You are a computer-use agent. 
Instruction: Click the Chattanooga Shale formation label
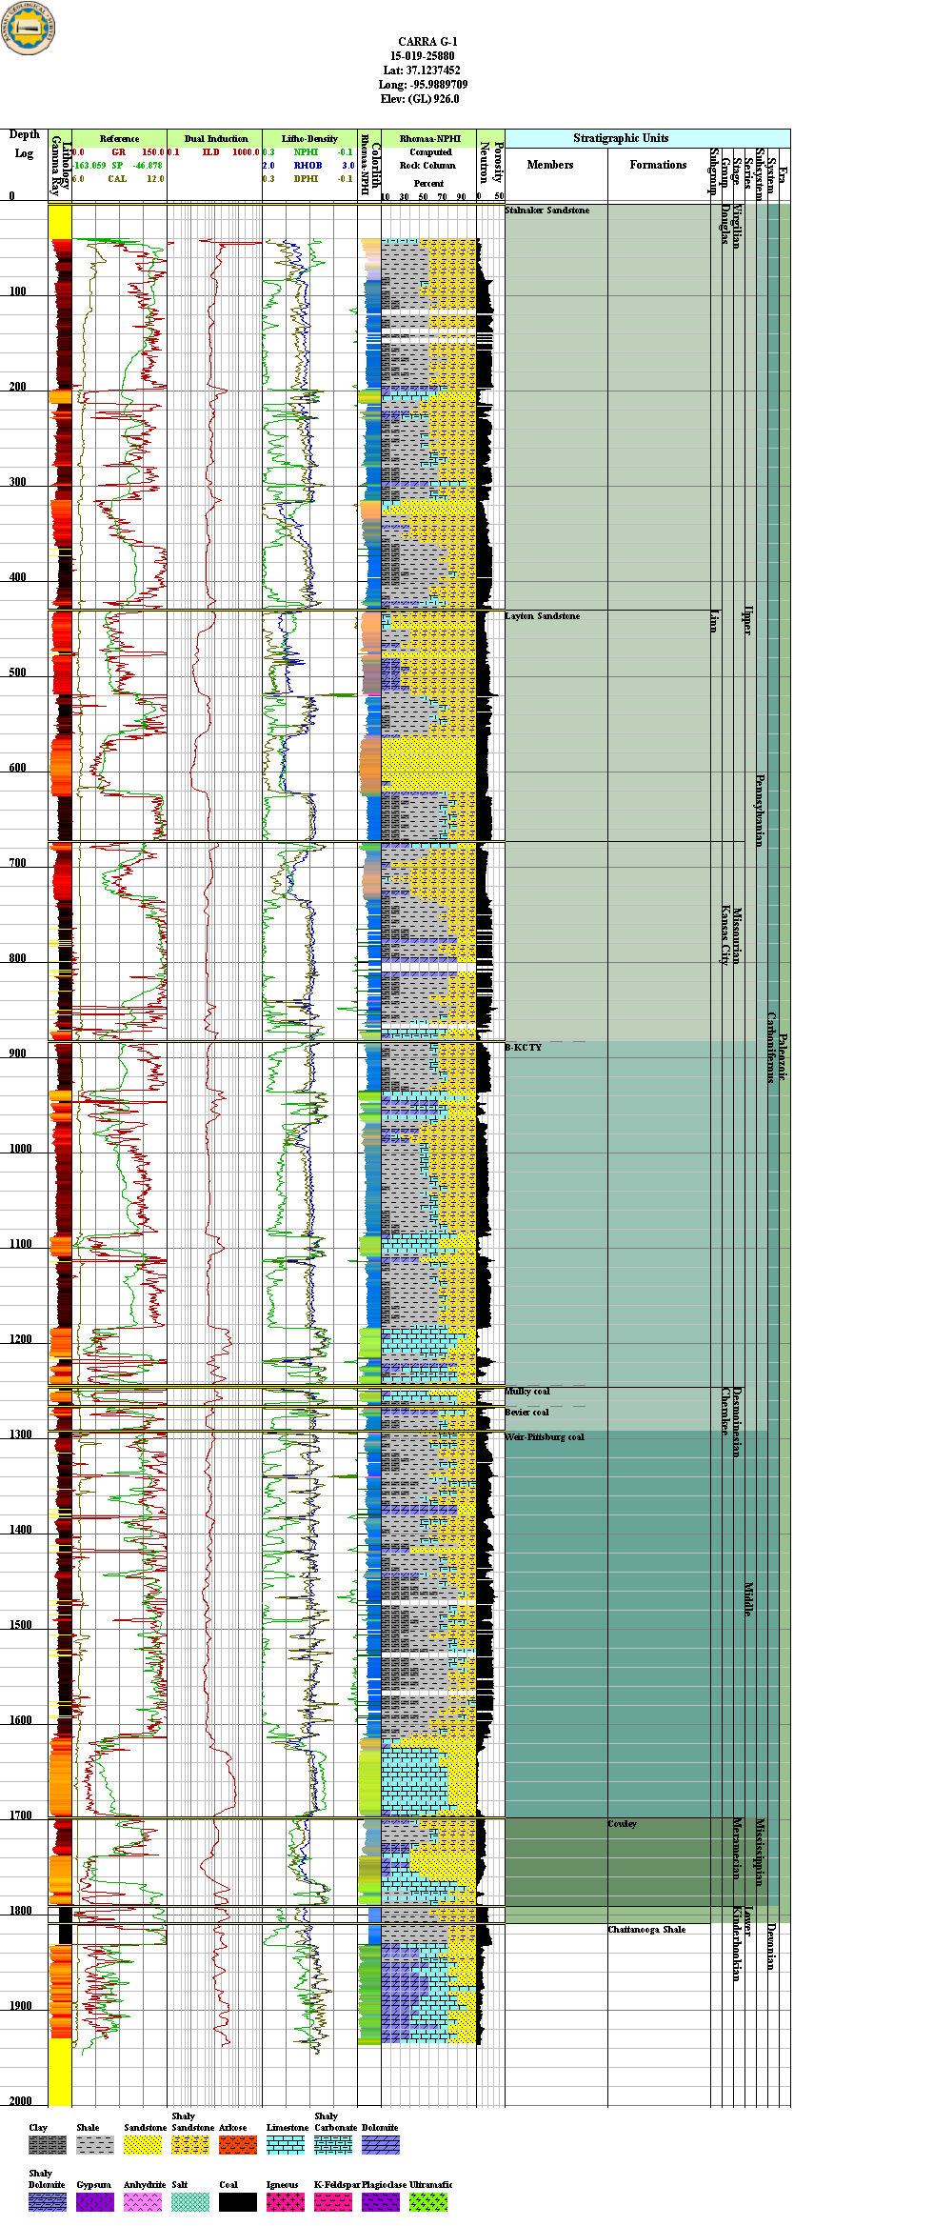(x=647, y=1930)
